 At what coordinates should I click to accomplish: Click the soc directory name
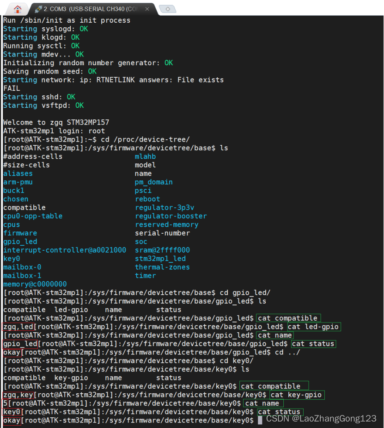140,242
